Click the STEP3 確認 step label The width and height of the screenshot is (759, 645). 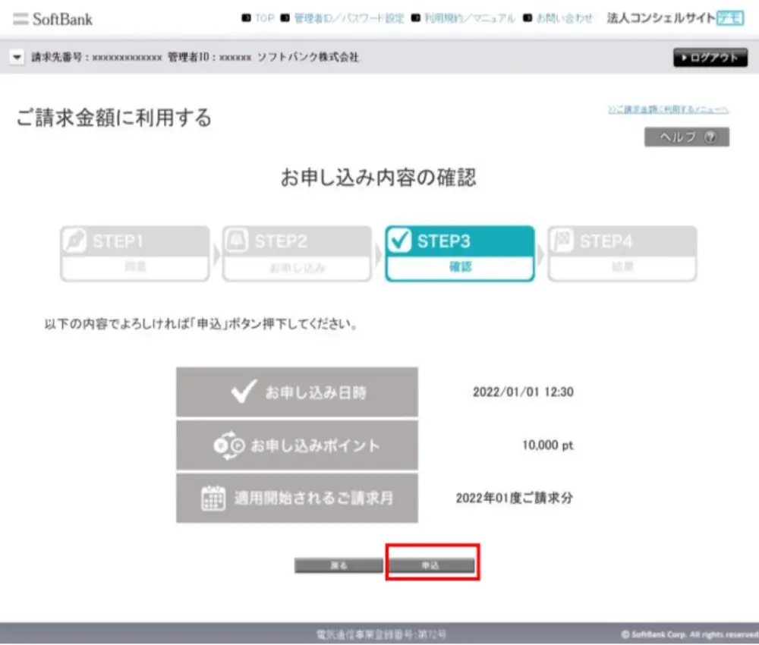(x=460, y=266)
